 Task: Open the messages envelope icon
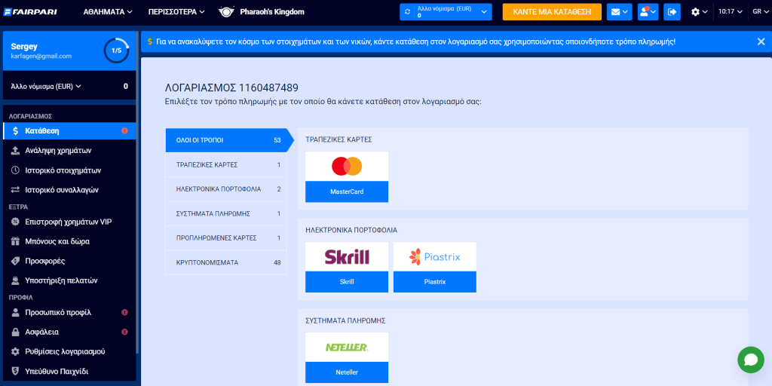click(619, 12)
